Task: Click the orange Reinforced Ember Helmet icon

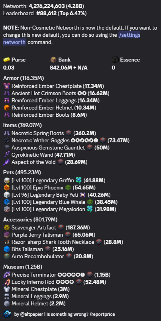Action: pos(6,108)
